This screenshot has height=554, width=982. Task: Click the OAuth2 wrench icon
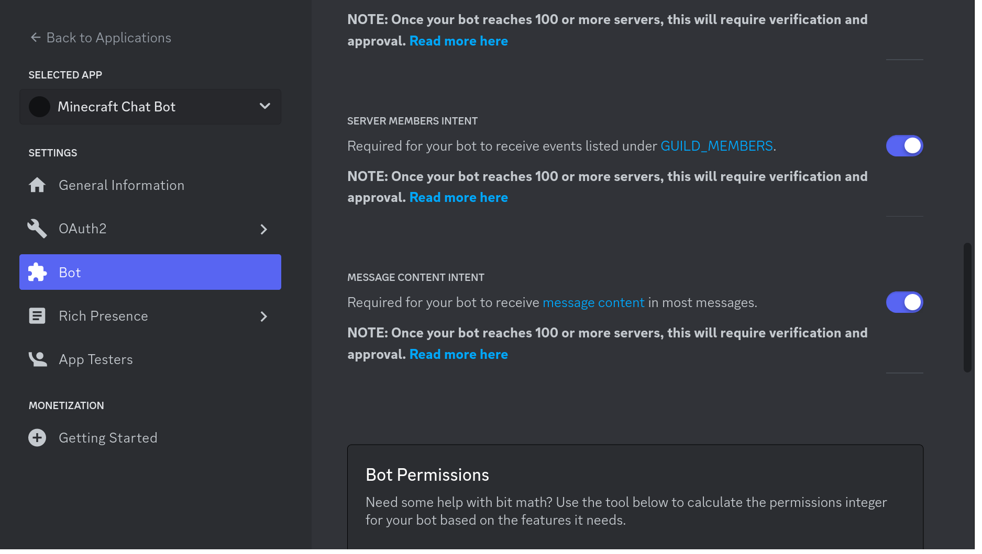coord(37,229)
